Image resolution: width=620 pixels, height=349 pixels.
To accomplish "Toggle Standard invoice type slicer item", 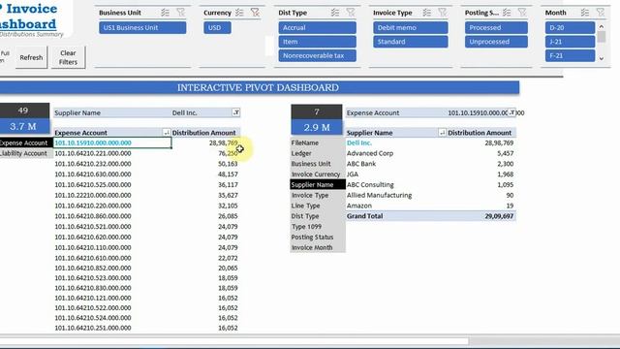I will pyautogui.click(x=411, y=42).
